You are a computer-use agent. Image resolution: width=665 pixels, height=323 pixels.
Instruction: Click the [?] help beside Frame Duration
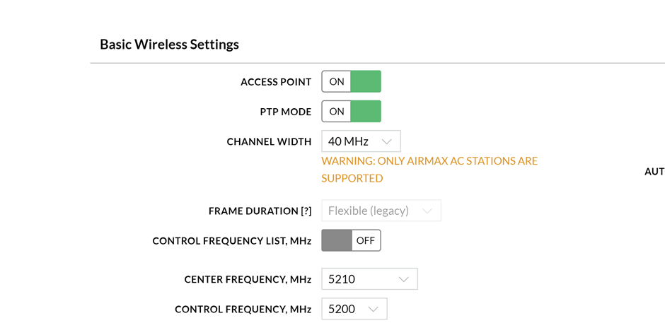point(306,211)
